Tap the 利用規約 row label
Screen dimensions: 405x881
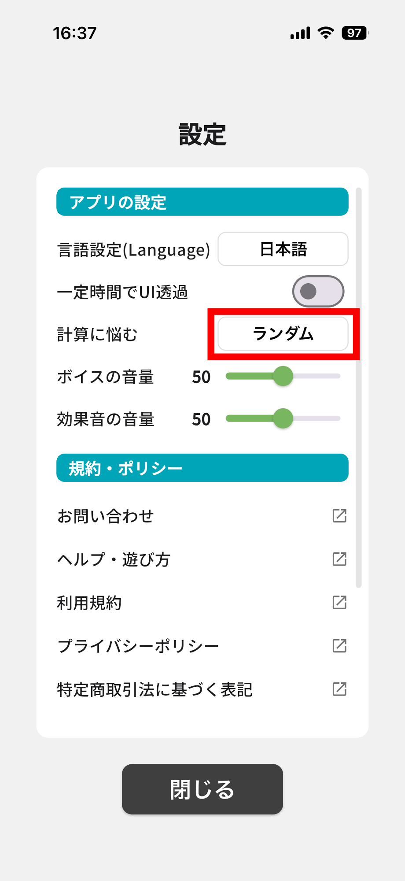pos(89,603)
